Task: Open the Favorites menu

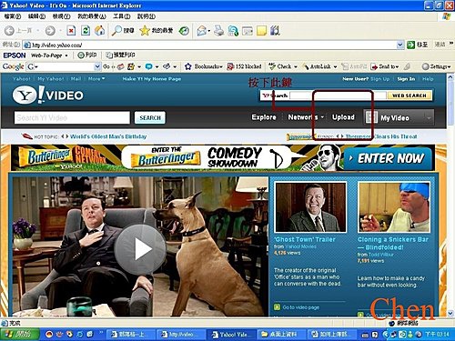Action: [92, 16]
